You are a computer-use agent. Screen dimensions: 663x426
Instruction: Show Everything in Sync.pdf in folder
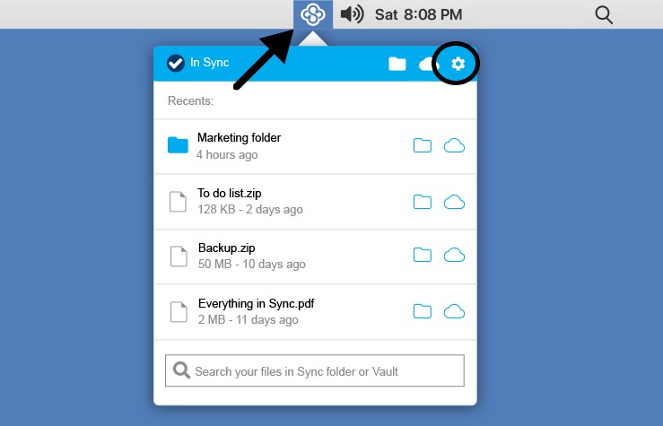point(422,311)
